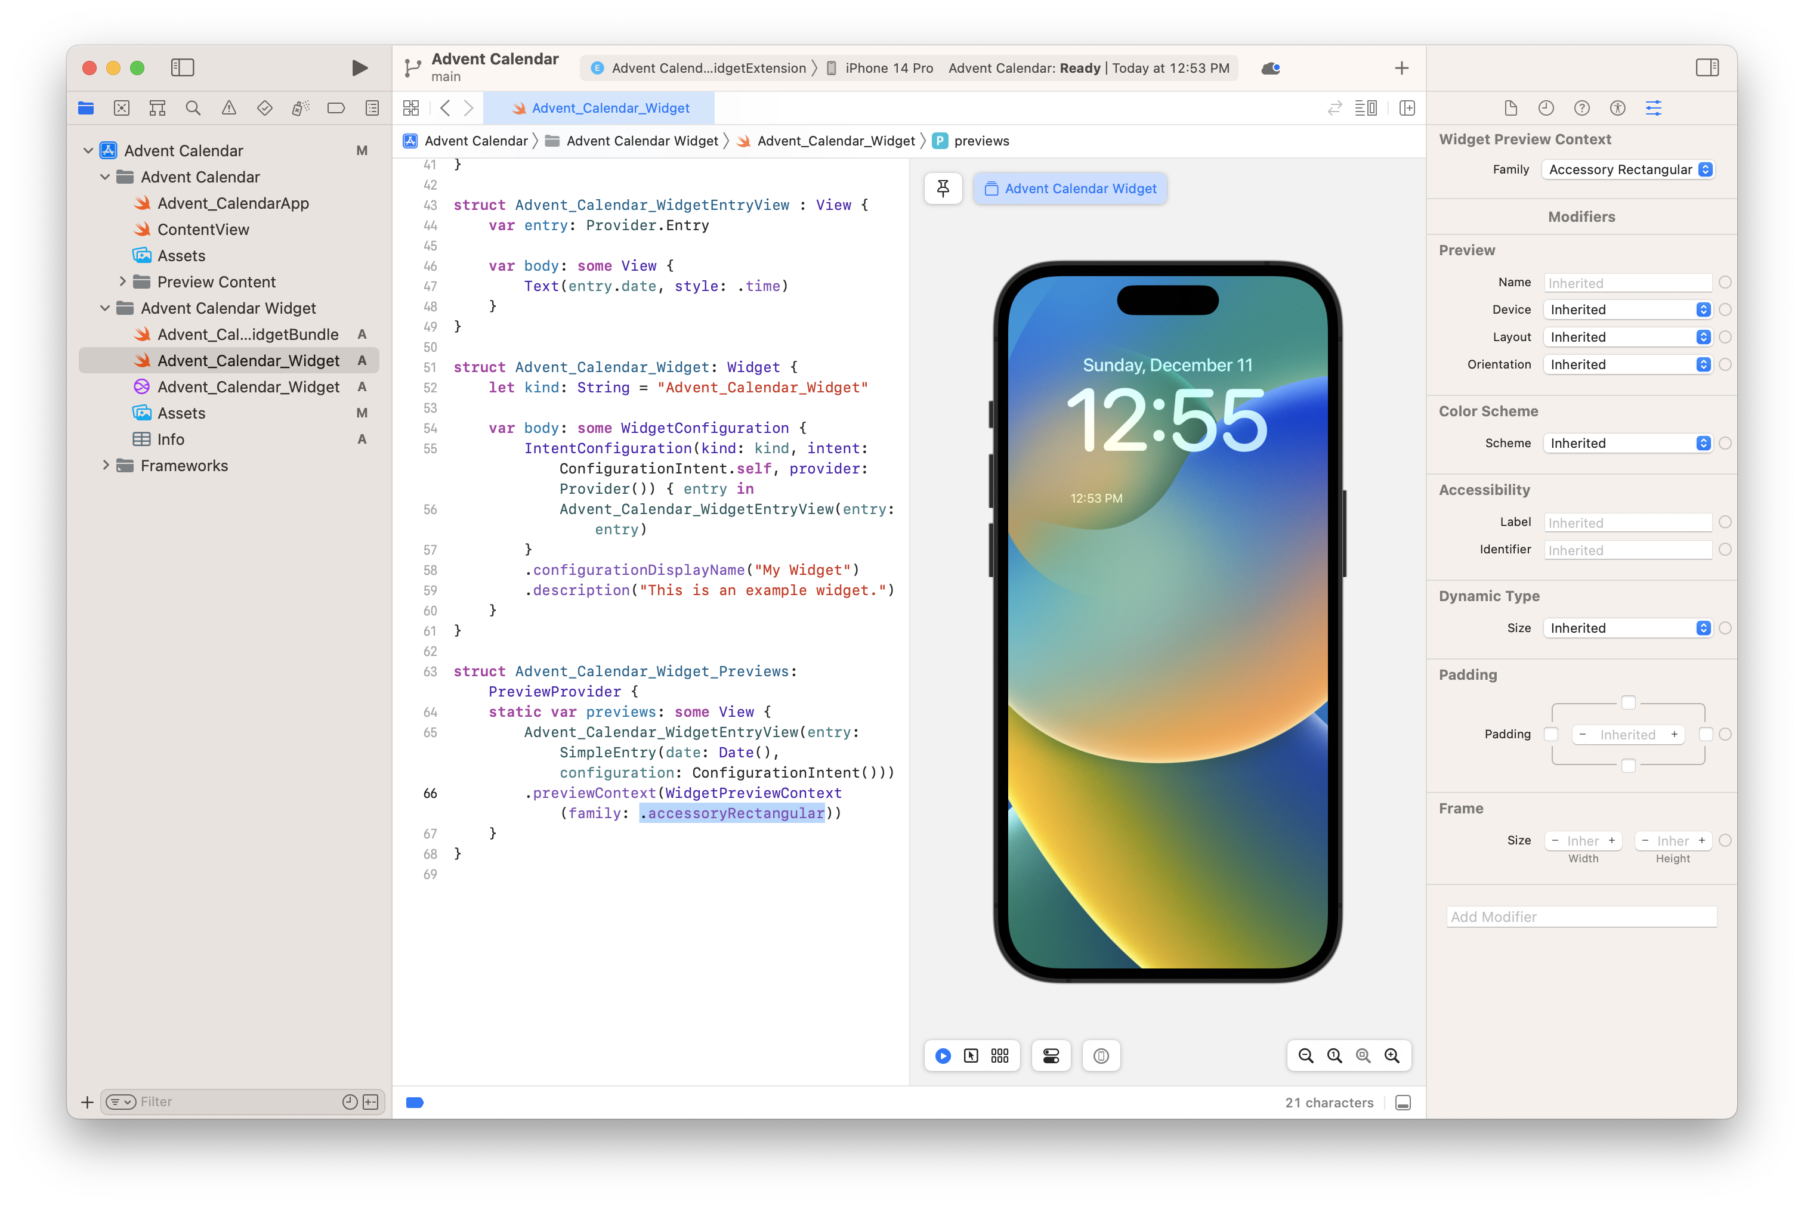This screenshot has height=1207, width=1804.
Task: Toggle the Frame Size radio circle
Action: click(1725, 841)
